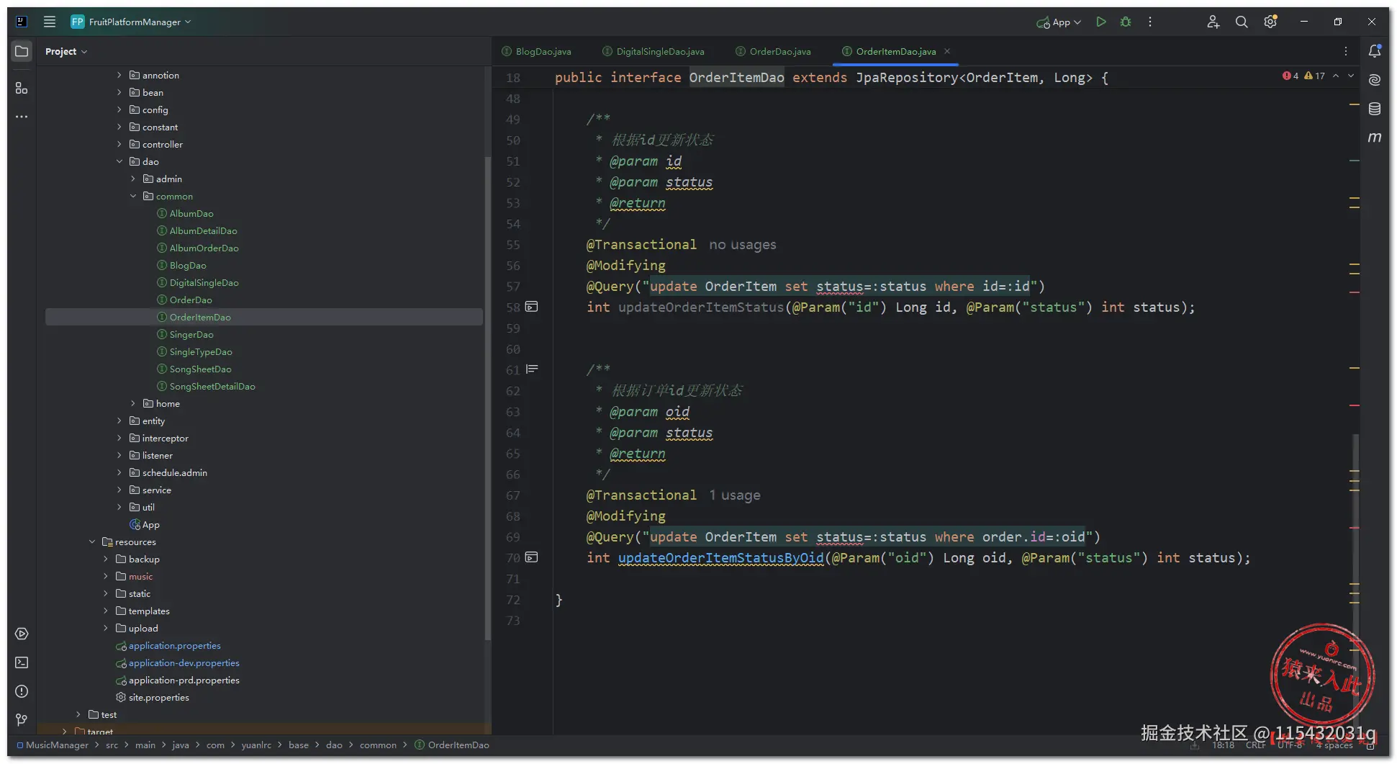Expand the admin package
The width and height of the screenshot is (1397, 764).
tap(133, 179)
